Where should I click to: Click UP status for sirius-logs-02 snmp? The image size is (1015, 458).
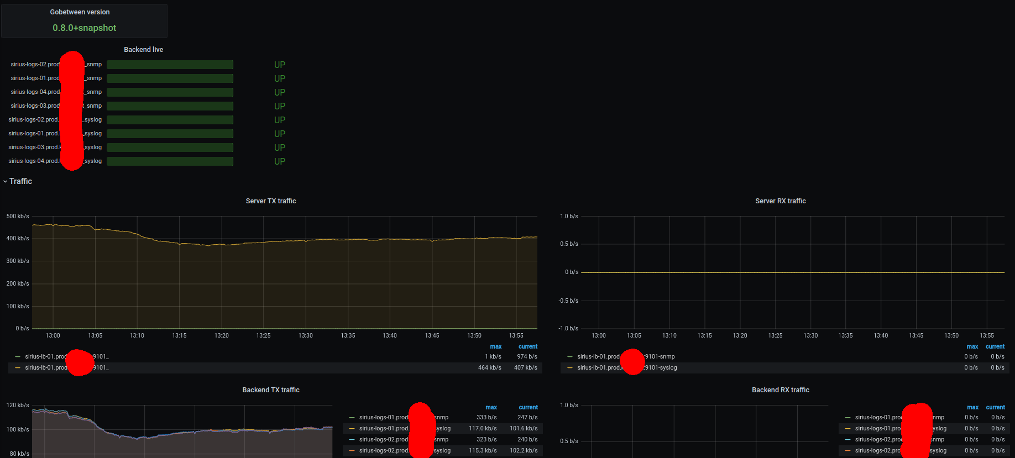[x=280, y=65]
